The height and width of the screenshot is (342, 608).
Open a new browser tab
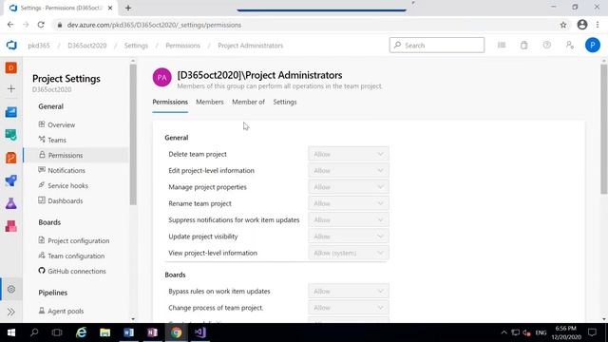click(128, 8)
